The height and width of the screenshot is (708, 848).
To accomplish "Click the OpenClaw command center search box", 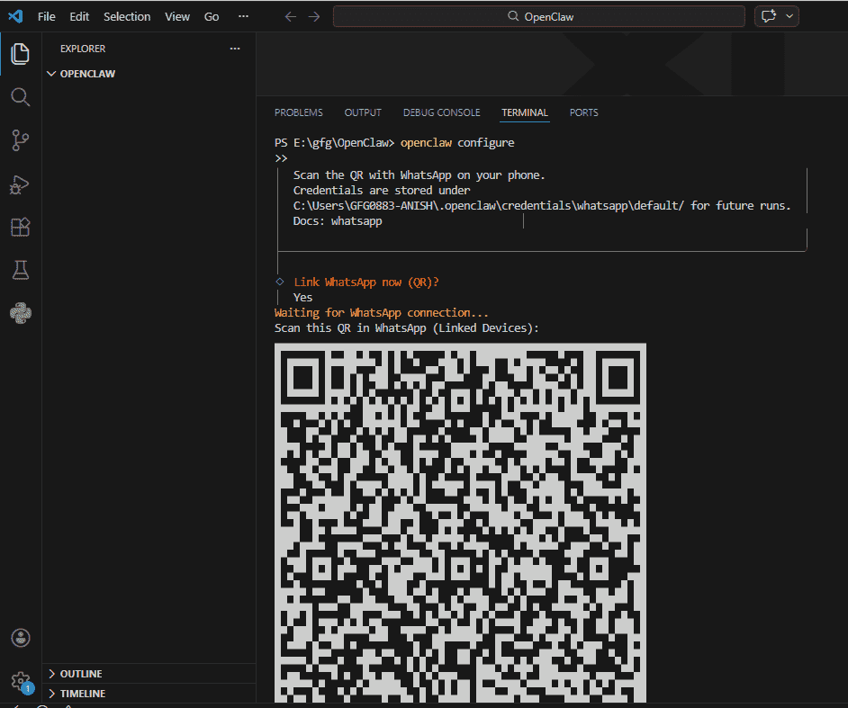I will click(x=539, y=17).
